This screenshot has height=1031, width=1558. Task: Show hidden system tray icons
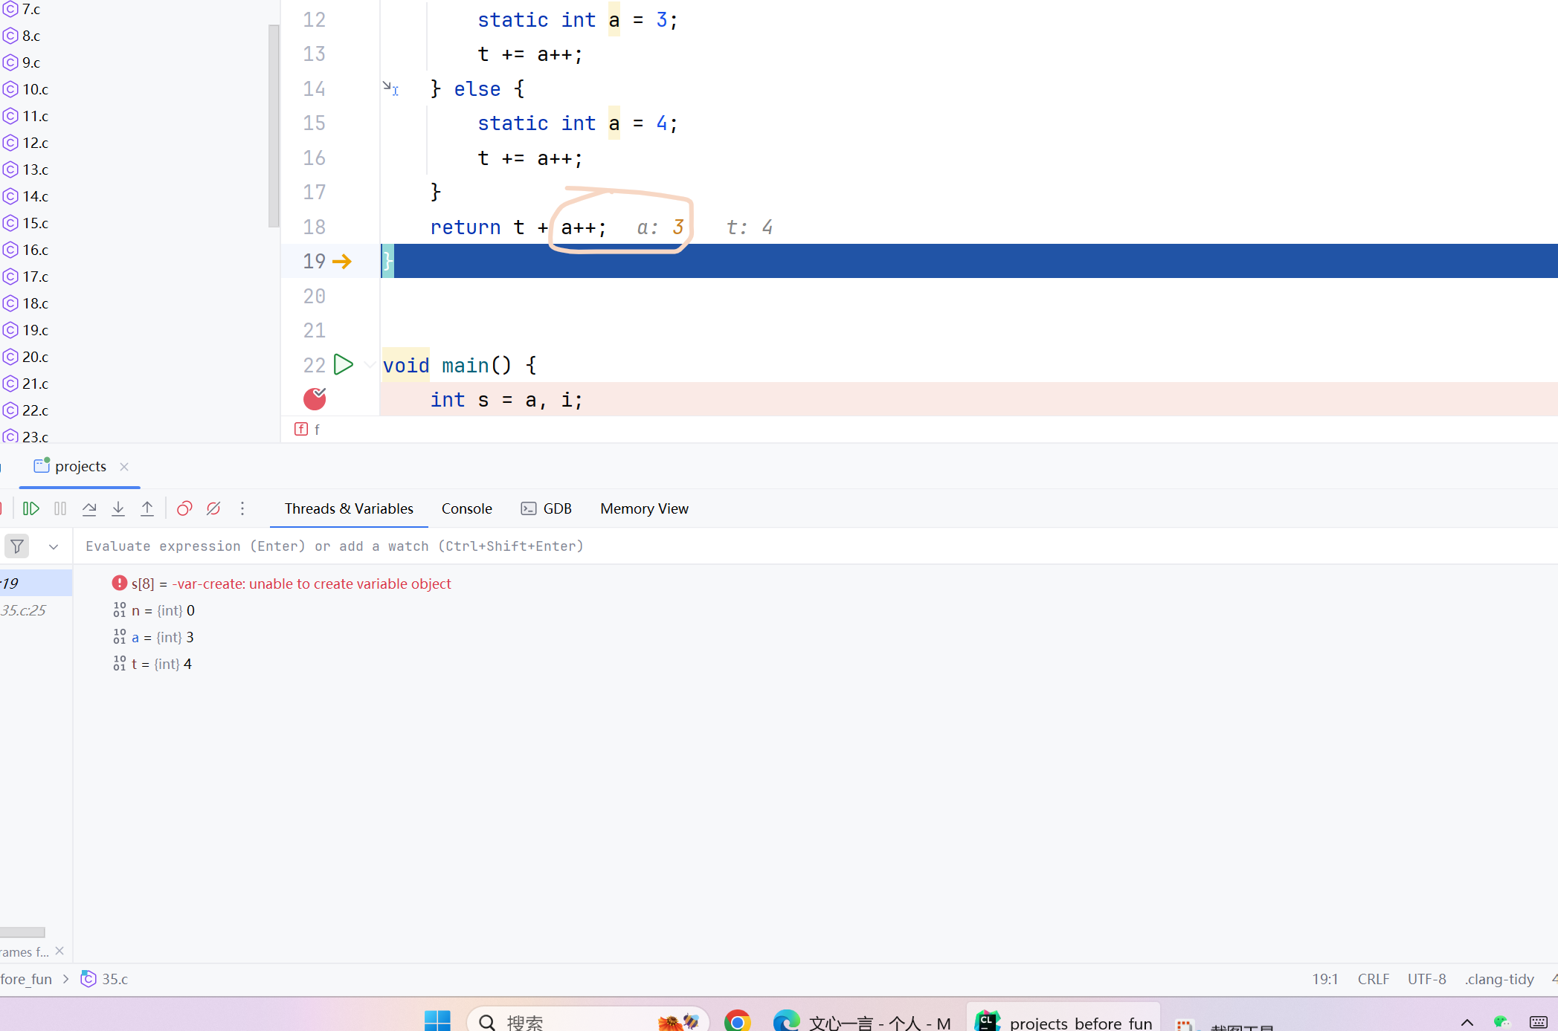[x=1467, y=1023]
